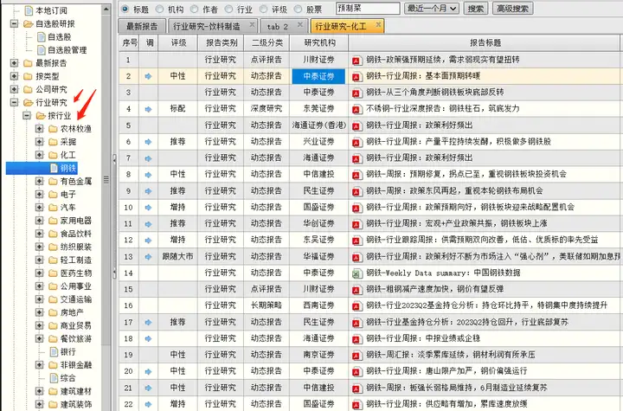623x411 pixels.
Task: Click blue arrow icon in row 13
Action: 148,257
